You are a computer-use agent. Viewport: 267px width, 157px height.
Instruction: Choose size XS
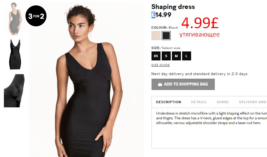[x=156, y=56]
